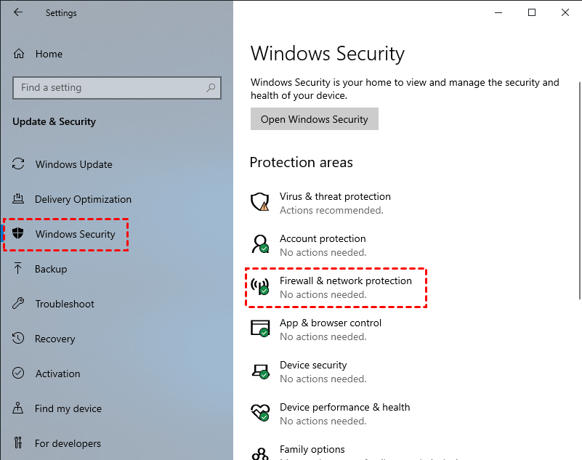Open the Windows Security sidebar item

(x=75, y=234)
